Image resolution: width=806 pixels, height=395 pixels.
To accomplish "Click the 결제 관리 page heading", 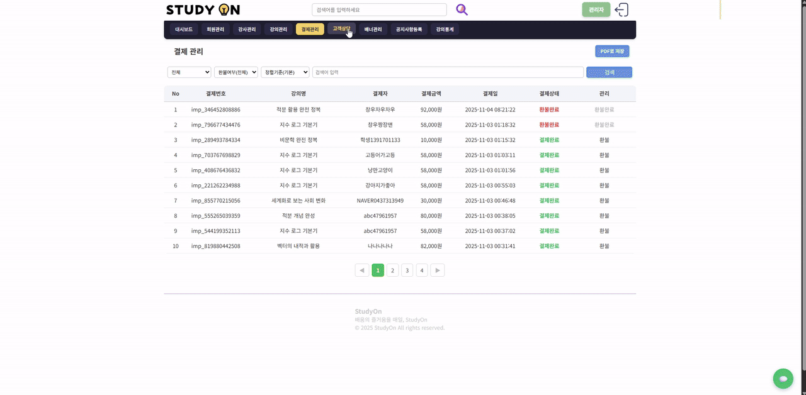I will tap(188, 52).
